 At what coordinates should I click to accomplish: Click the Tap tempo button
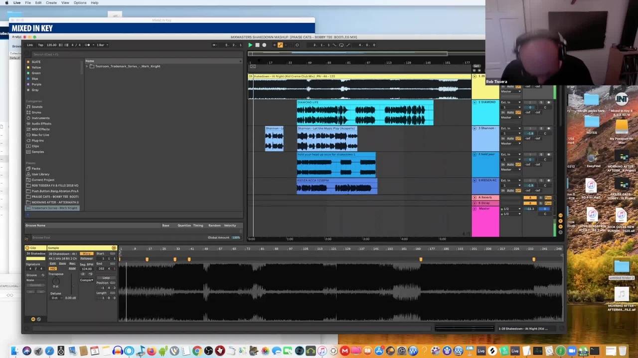point(41,45)
